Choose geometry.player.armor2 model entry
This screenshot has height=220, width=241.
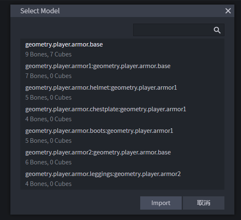(x=122, y=157)
